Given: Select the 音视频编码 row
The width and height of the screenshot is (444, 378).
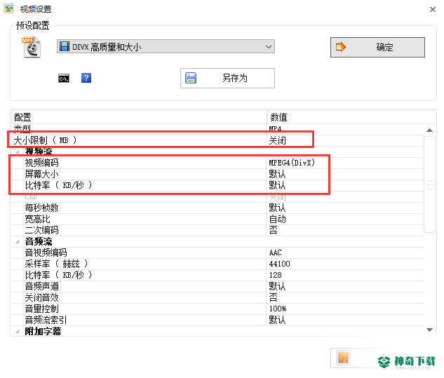Looking at the screenshot, I should (217, 252).
